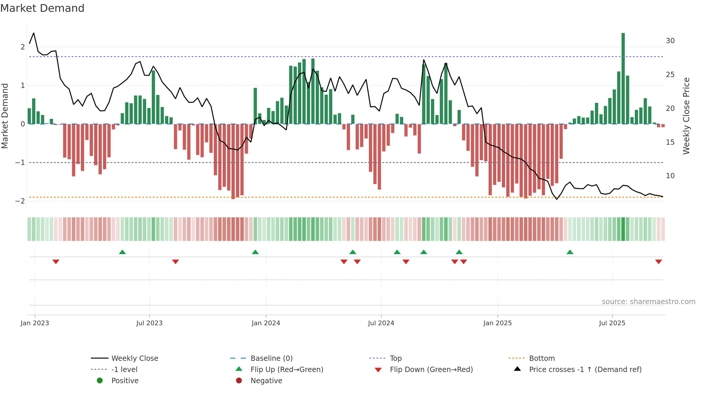706x397 pixels.
Task: Click the 10 tick on the price axis
Action: 670,176
